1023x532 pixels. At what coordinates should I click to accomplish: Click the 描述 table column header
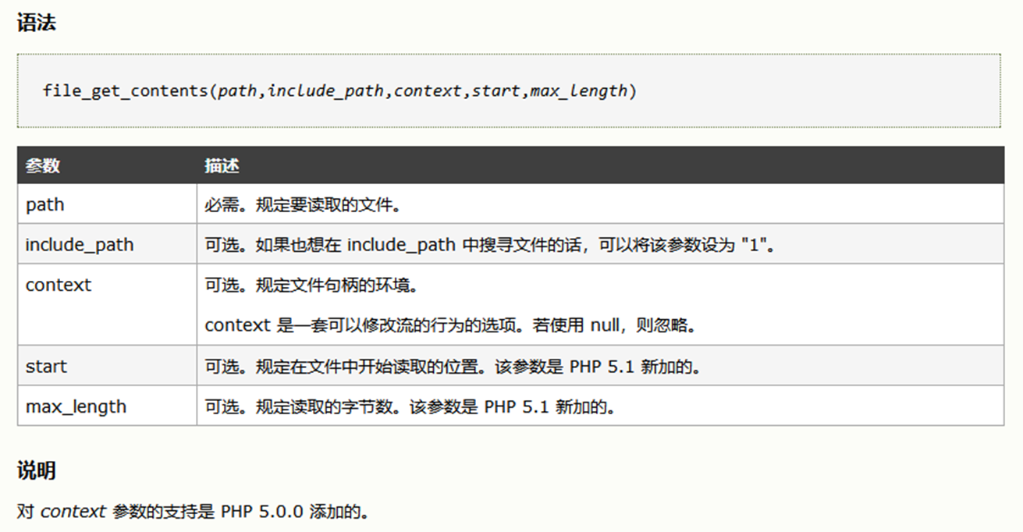[x=222, y=165]
